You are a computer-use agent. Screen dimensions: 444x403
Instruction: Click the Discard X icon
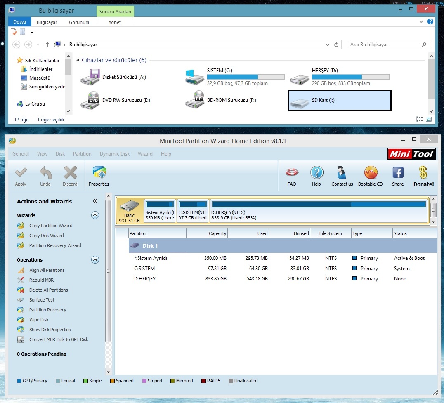(x=70, y=173)
